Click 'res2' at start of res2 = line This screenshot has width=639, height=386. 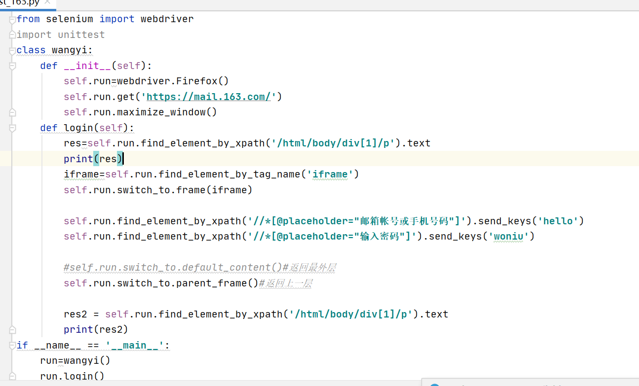coord(75,314)
